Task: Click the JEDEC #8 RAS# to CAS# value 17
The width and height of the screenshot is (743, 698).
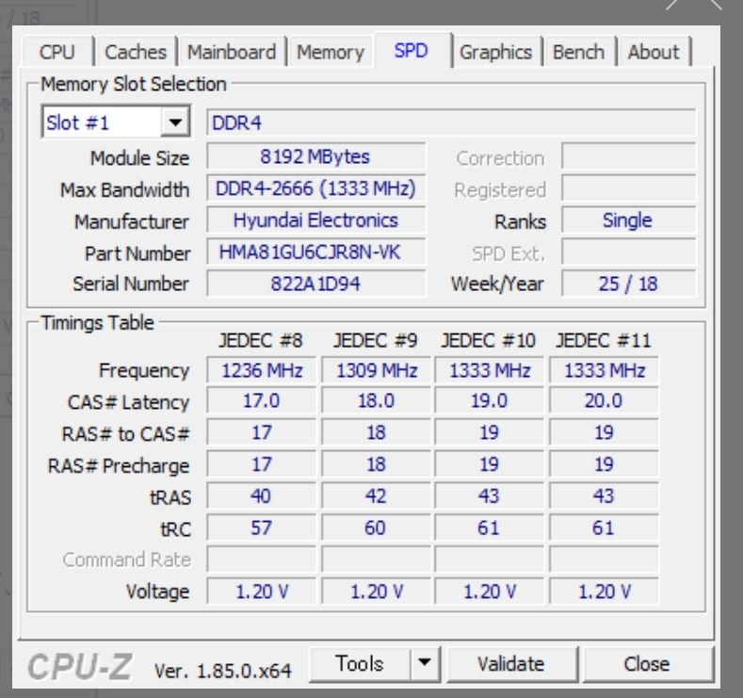Action: 262,432
